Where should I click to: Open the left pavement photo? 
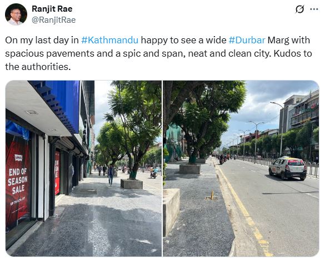click(x=83, y=168)
